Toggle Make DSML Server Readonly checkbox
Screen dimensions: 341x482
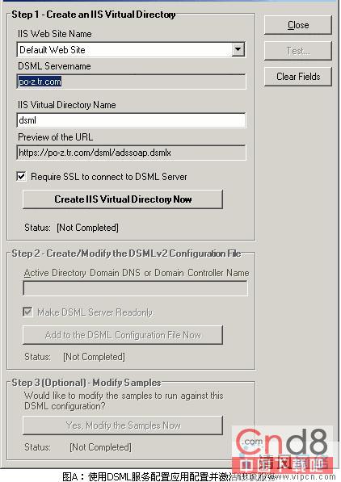[27, 312]
